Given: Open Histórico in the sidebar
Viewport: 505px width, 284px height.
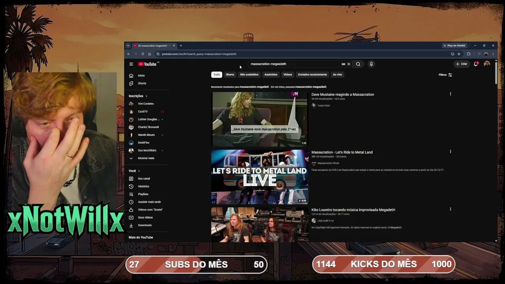Looking at the screenshot, I should pyautogui.click(x=144, y=186).
